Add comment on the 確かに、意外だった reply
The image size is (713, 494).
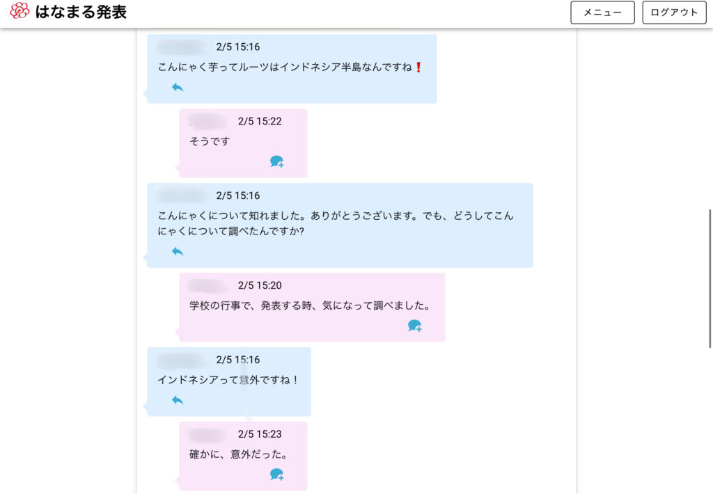pyautogui.click(x=276, y=475)
